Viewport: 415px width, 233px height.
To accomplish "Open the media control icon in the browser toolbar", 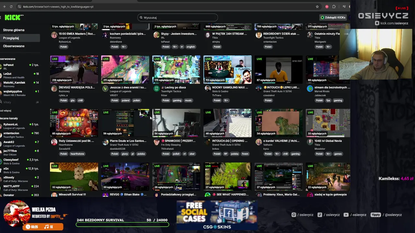I will pyautogui.click(x=344, y=6).
